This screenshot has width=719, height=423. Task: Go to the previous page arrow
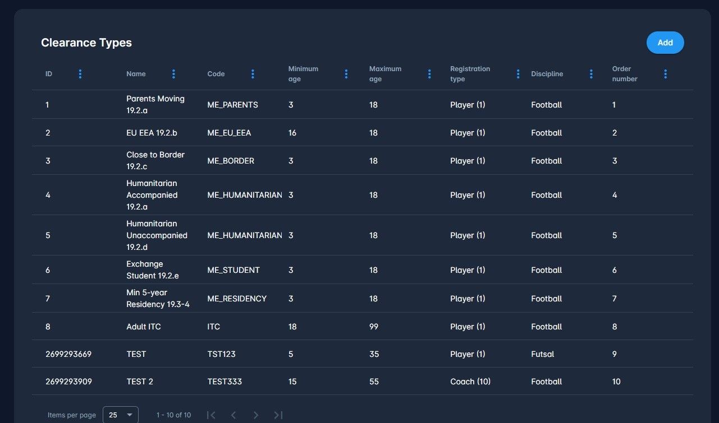[233, 415]
